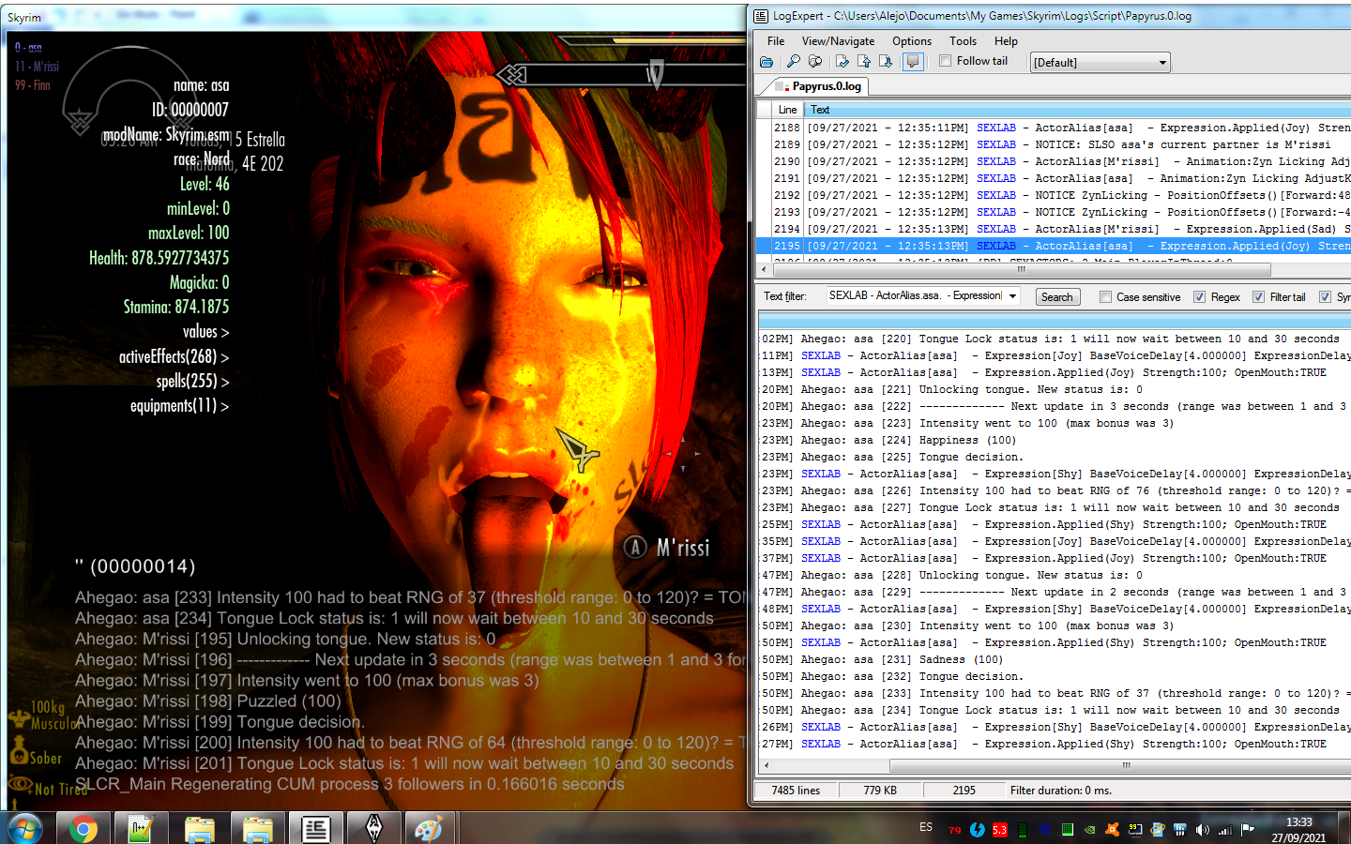Click the volume speaker tray icon
Image resolution: width=1351 pixels, height=844 pixels.
tap(1203, 830)
